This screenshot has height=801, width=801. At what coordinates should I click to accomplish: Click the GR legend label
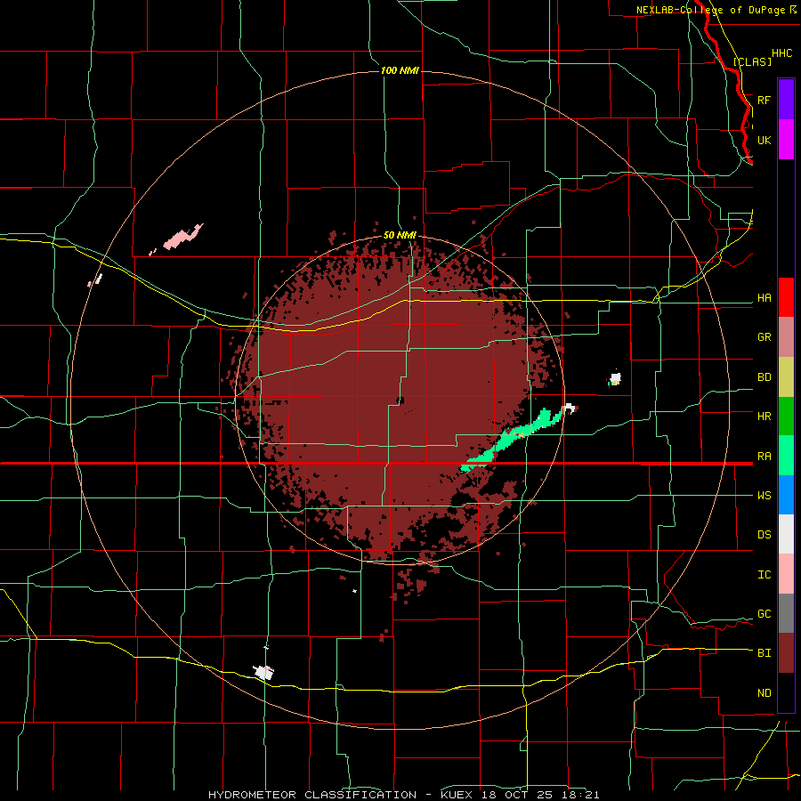coord(764,336)
